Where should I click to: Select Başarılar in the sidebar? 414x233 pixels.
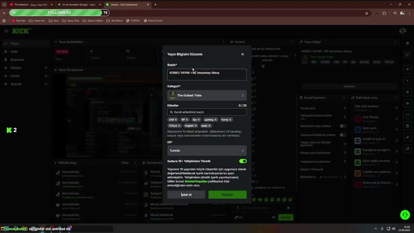(x=26, y=60)
